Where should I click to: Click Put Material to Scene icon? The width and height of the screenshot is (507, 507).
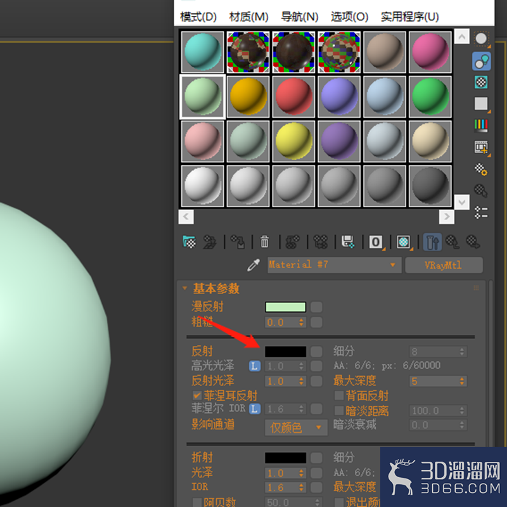coord(210,242)
